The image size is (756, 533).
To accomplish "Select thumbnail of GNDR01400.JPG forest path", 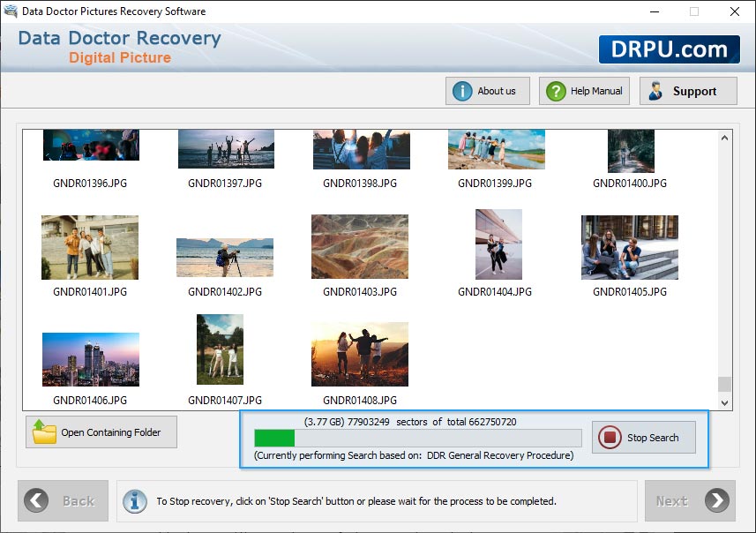I will [631, 151].
